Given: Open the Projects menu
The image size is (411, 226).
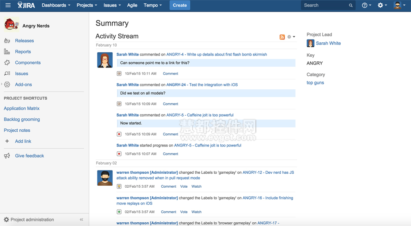Looking at the screenshot, I should [x=87, y=5].
